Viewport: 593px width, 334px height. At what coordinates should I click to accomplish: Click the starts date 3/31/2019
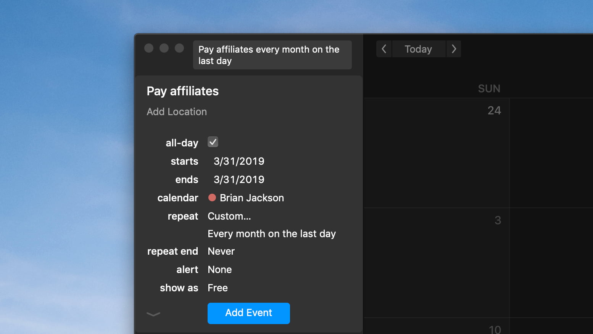point(239,161)
